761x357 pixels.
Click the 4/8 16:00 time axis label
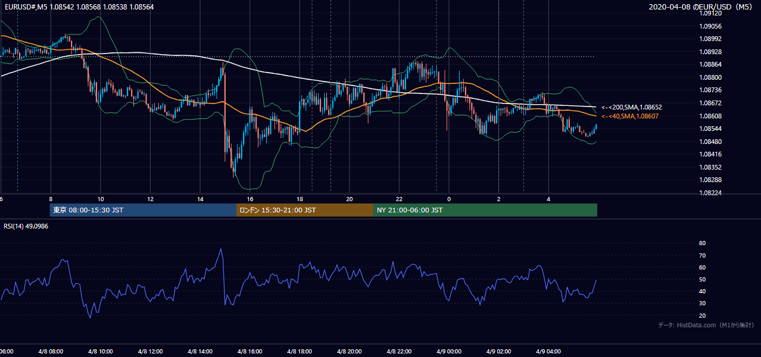pos(249,352)
